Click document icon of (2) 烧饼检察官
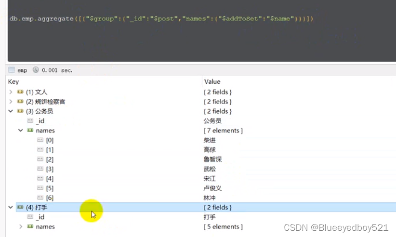Screen dimensions: 396x237 (20, 101)
